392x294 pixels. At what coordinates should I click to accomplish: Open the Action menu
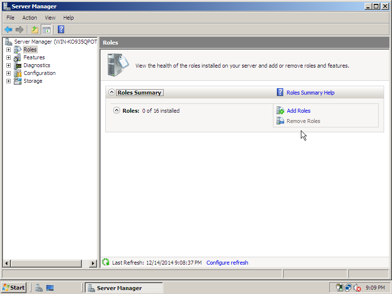point(29,17)
